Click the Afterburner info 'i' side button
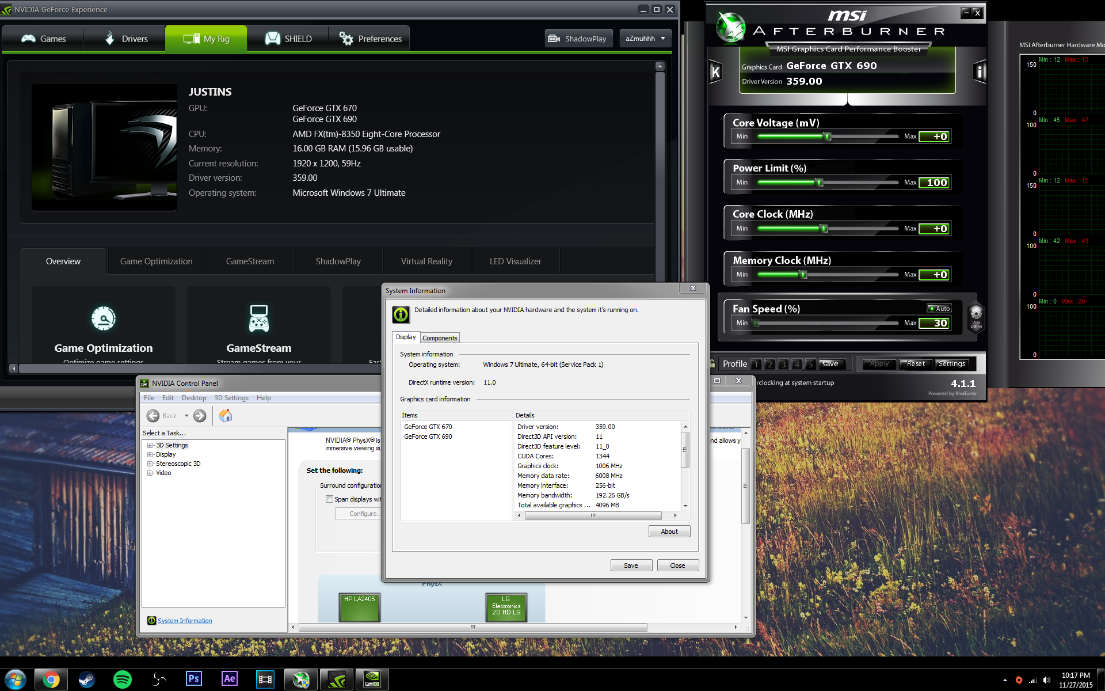 click(x=980, y=72)
